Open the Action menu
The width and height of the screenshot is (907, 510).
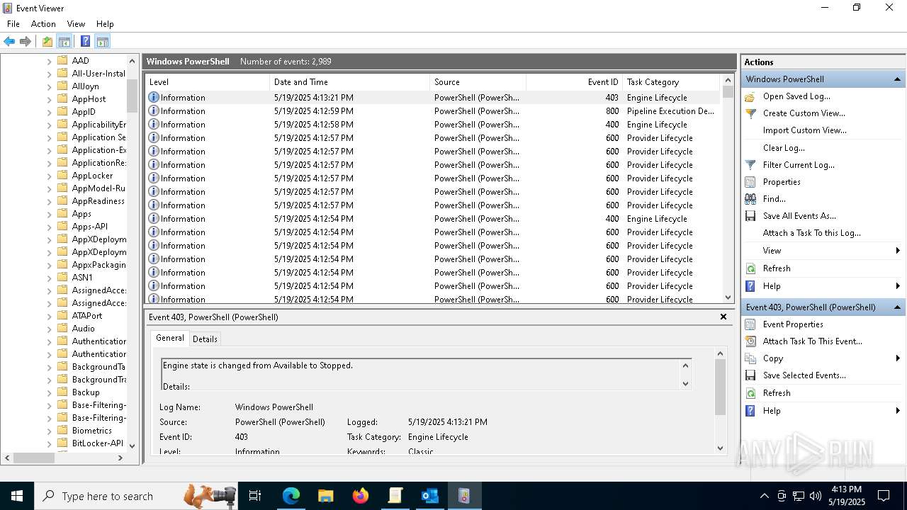[x=43, y=24]
